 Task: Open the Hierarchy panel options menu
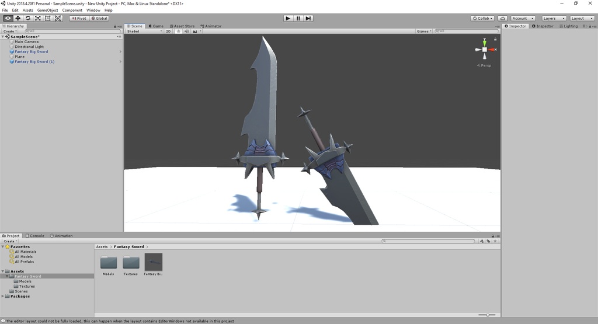(x=120, y=26)
